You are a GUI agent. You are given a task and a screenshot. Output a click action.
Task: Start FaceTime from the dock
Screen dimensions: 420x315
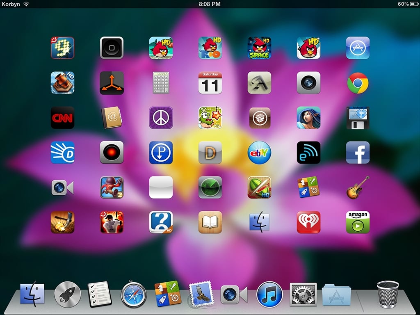[x=234, y=294]
